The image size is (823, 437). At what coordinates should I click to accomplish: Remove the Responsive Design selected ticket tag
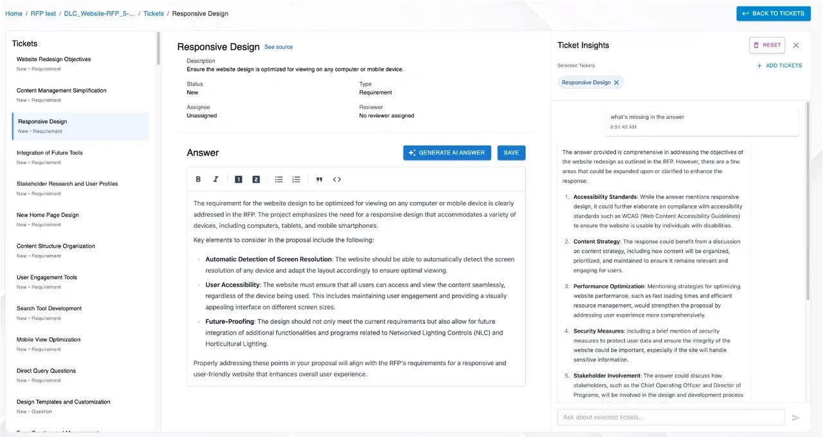click(616, 82)
